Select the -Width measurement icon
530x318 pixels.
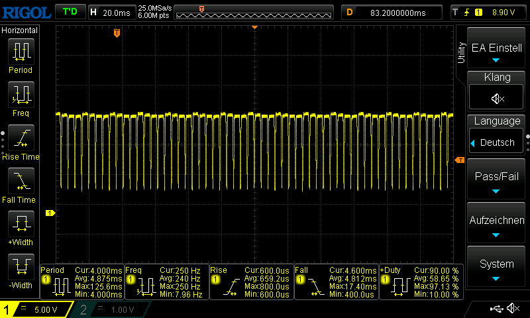[x=21, y=266]
